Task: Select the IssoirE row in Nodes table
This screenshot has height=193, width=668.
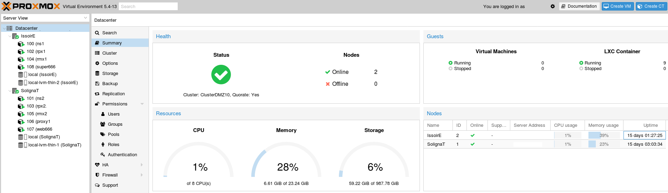Action: pyautogui.click(x=545, y=135)
